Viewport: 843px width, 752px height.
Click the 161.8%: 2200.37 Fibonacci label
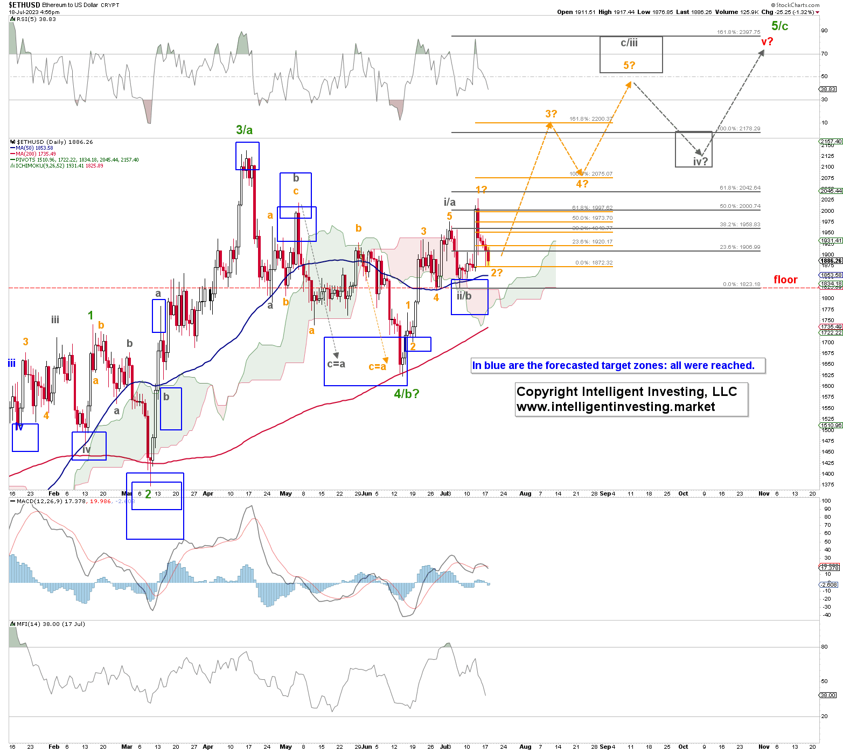tap(590, 119)
